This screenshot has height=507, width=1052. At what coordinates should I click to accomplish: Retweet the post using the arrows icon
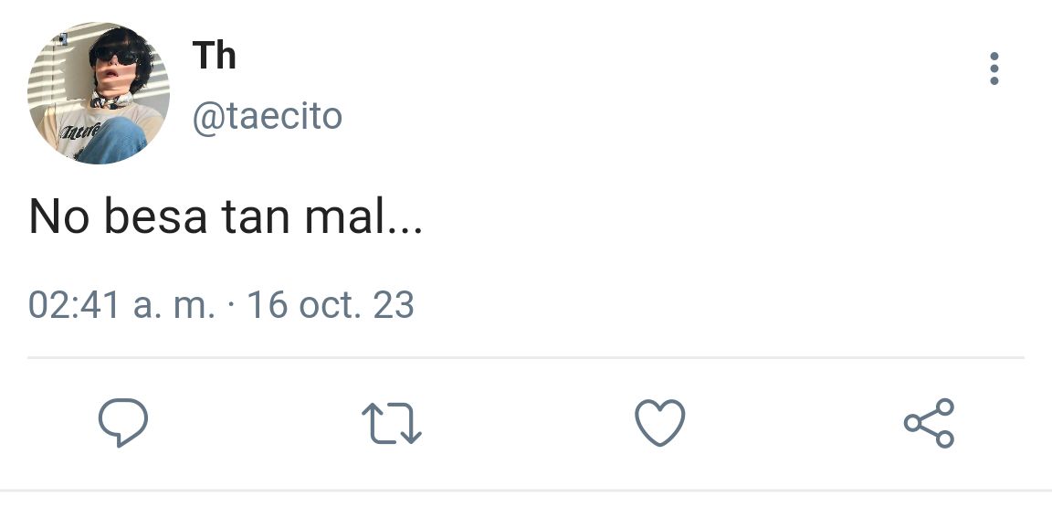point(391,423)
